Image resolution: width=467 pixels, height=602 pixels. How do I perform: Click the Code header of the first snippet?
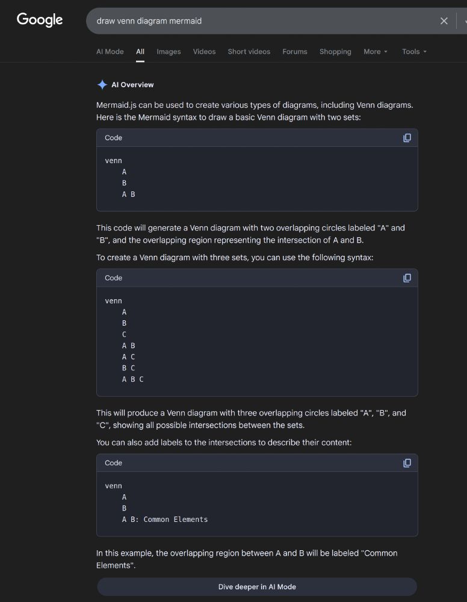113,138
